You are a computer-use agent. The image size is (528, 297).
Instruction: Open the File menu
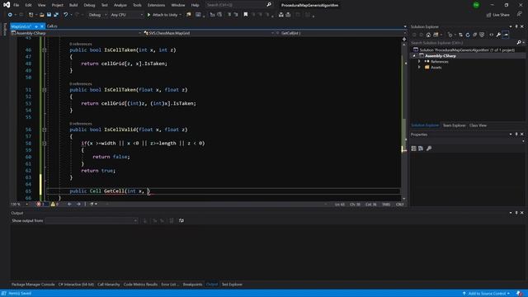click(16, 5)
